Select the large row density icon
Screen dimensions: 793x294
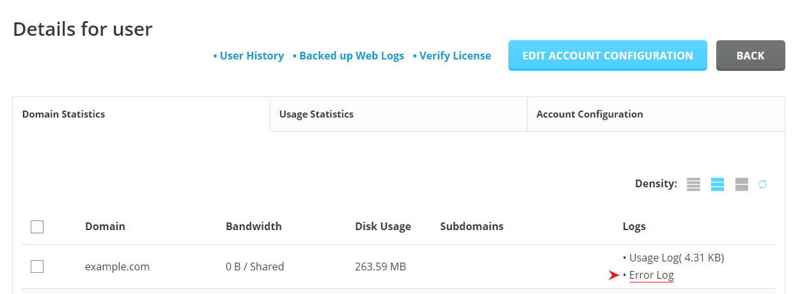742,185
